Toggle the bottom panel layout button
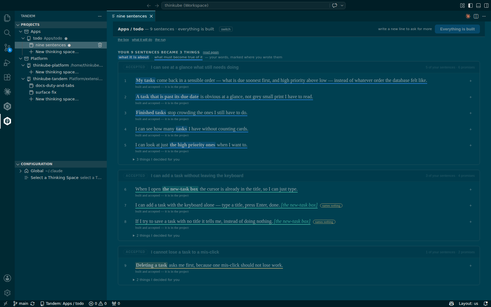491x307 pixels. point(478,6)
